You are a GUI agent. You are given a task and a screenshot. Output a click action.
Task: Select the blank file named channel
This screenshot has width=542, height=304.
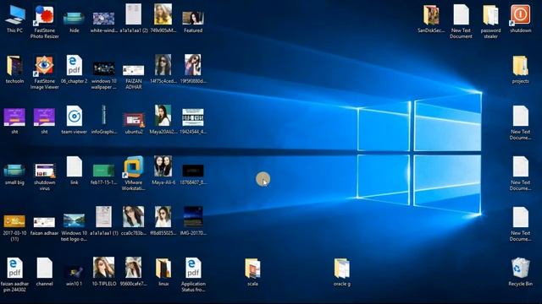point(45,268)
